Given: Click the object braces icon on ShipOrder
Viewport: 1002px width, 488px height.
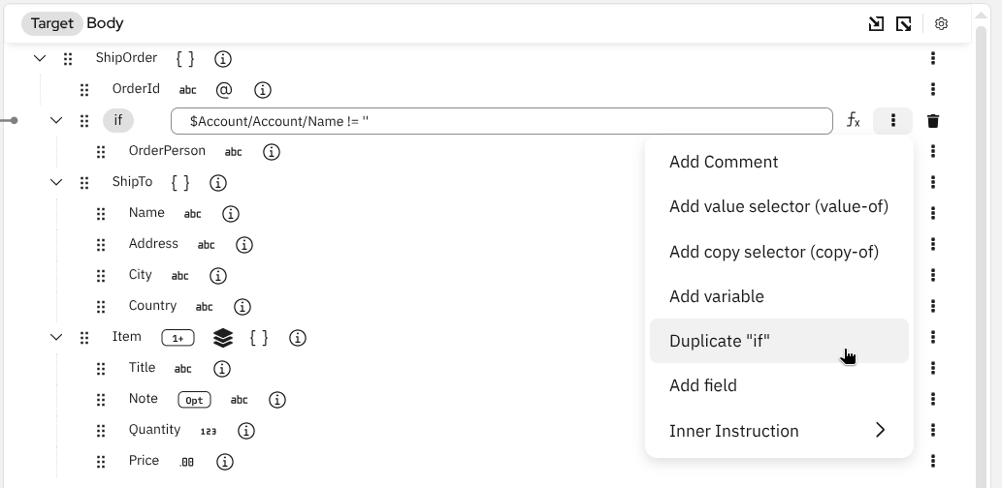Looking at the screenshot, I should point(184,59).
